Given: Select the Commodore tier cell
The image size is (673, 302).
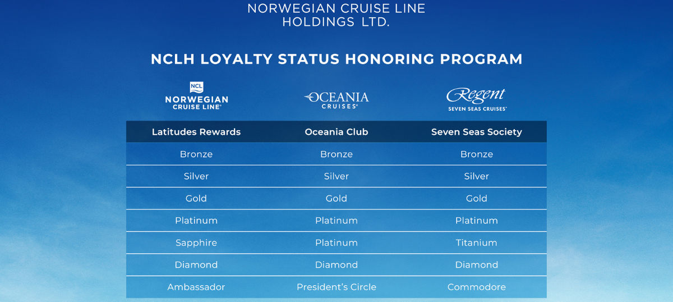Looking at the screenshot, I should coord(477,287).
